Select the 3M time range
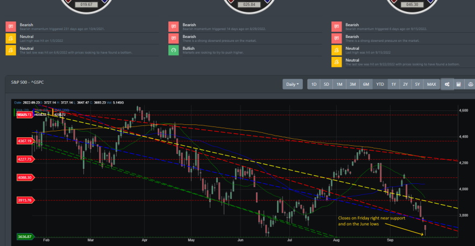Image resolution: width=475 pixels, height=246 pixels. pos(352,84)
